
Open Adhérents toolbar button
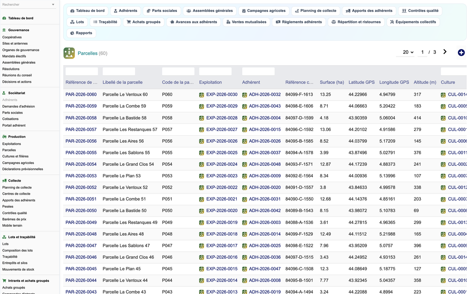coord(125,11)
